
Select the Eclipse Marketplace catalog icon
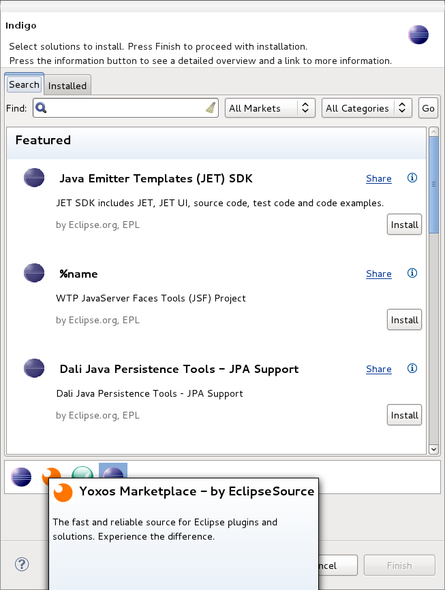coord(21,477)
